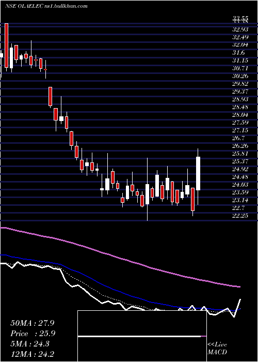Select the 12MA : 24.2 readout
258x362 pixels.
[33, 354]
